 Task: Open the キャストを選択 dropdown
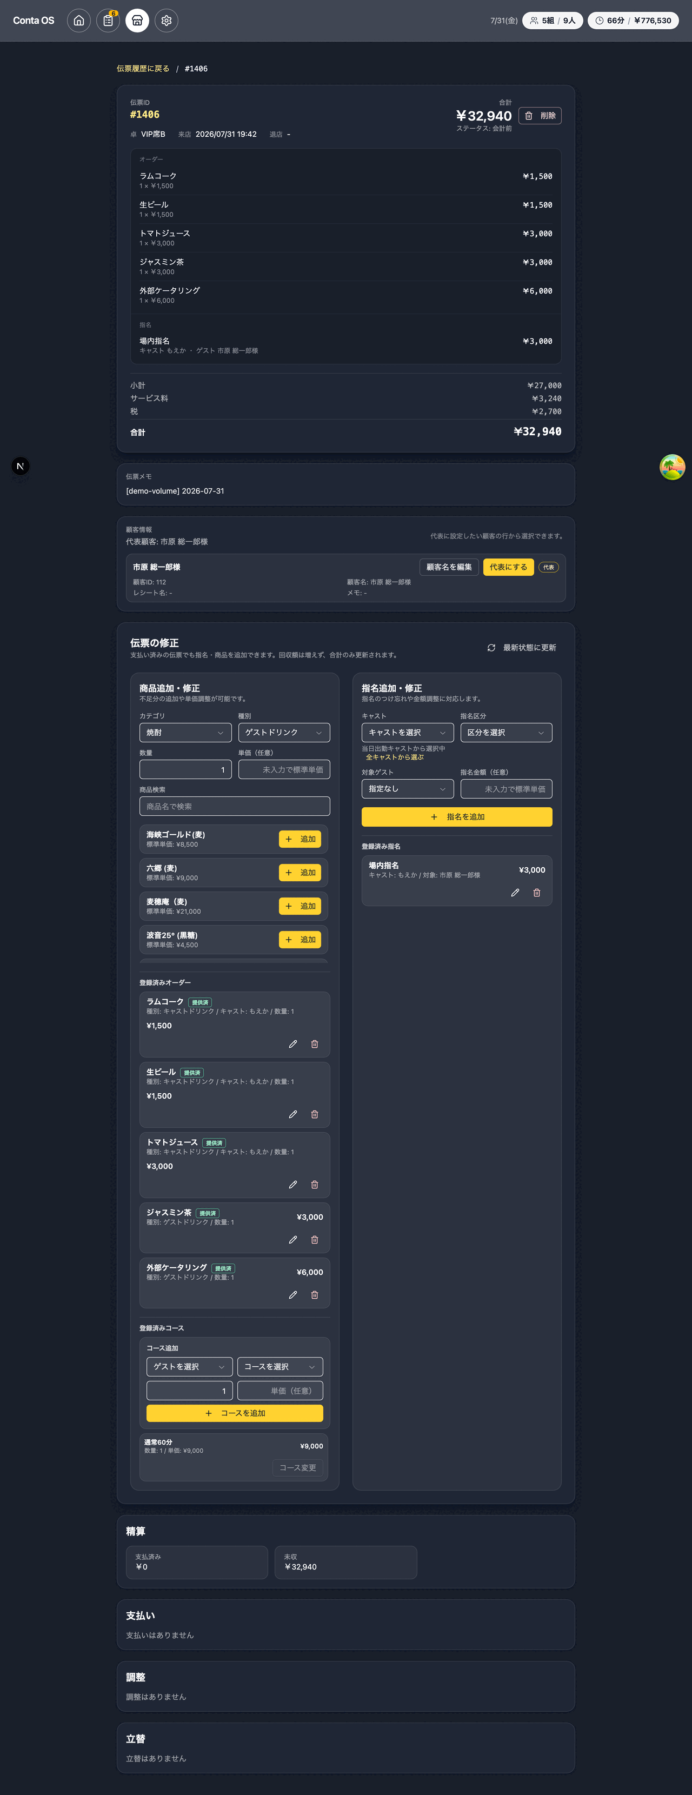[x=408, y=733]
